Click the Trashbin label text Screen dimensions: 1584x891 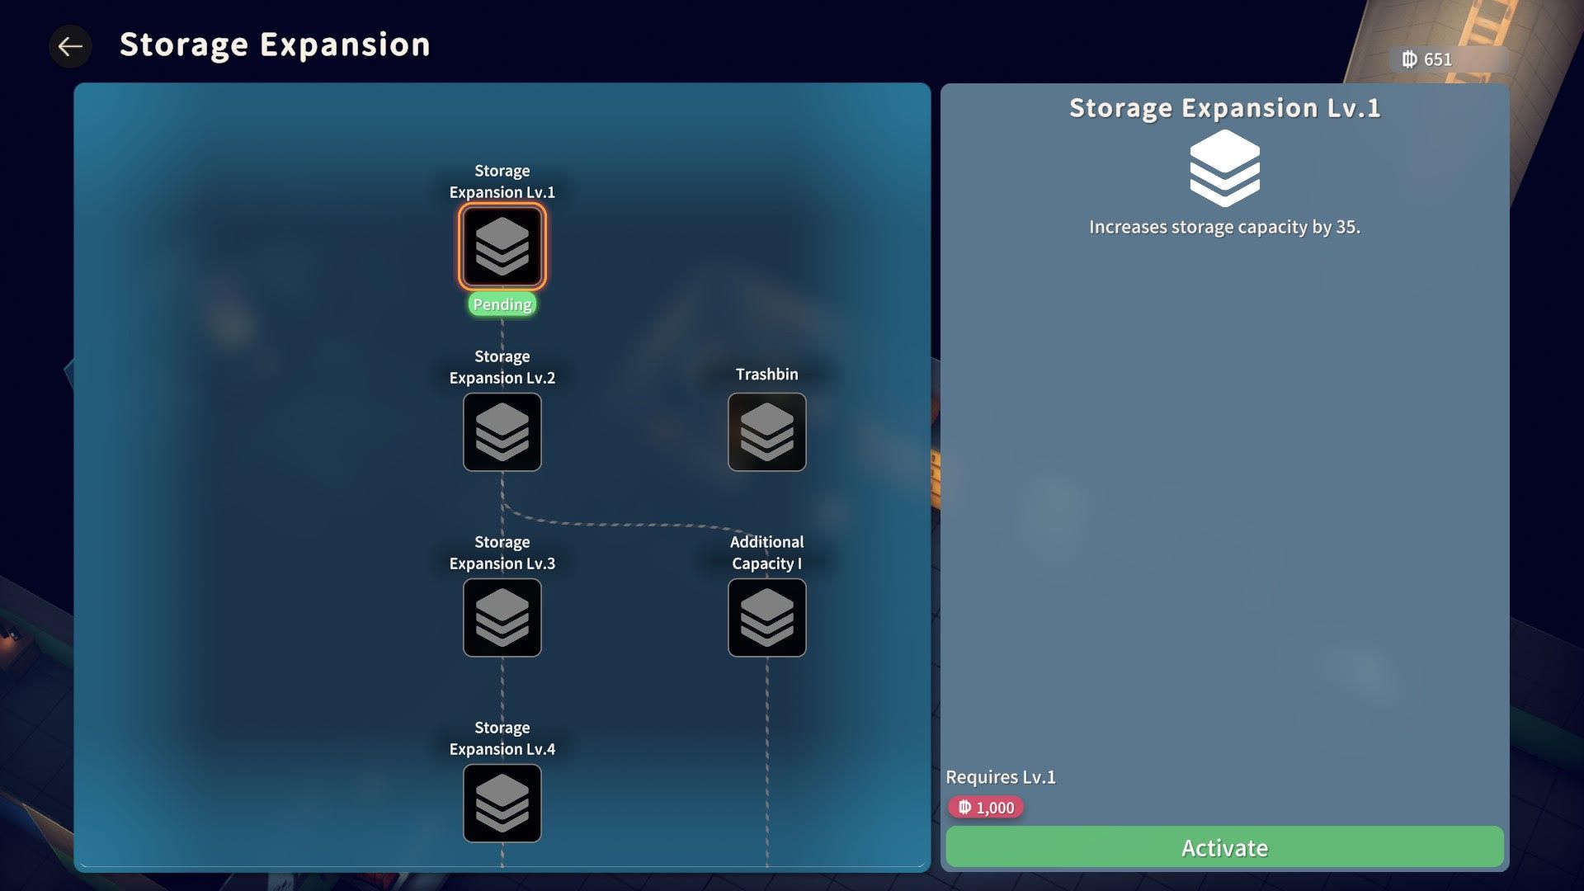[766, 375]
